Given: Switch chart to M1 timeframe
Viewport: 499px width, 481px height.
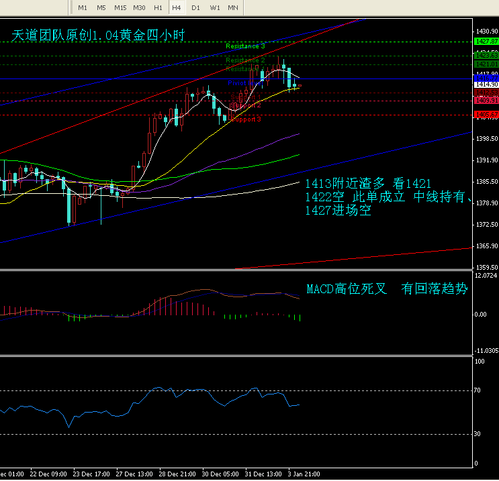Looking at the screenshot, I should click(83, 7).
